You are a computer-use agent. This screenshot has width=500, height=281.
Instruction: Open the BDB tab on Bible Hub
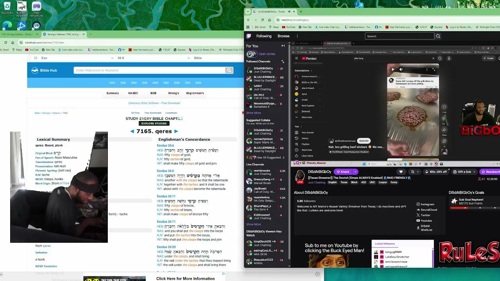[x=153, y=93]
